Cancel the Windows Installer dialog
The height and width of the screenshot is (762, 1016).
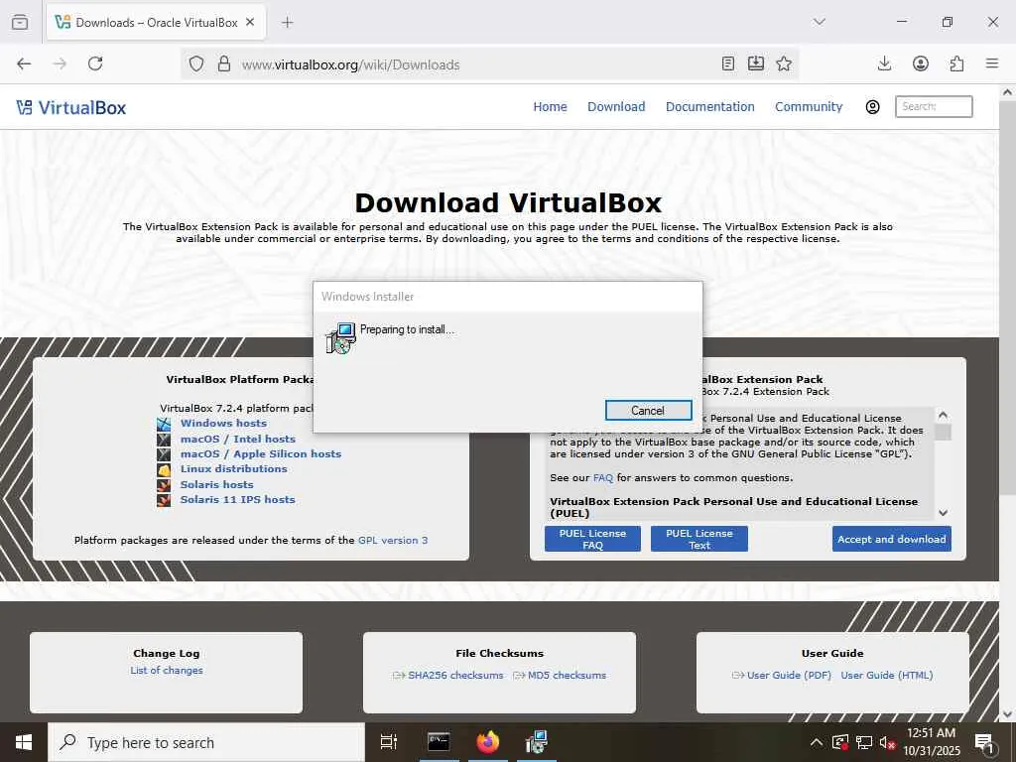[648, 410]
